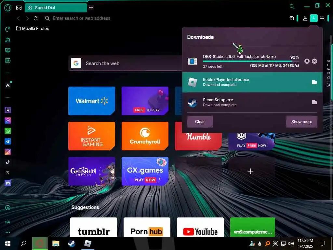Open GX Cleaner broom icon in sidebar
This screenshot has width=333, height=250.
8,40
